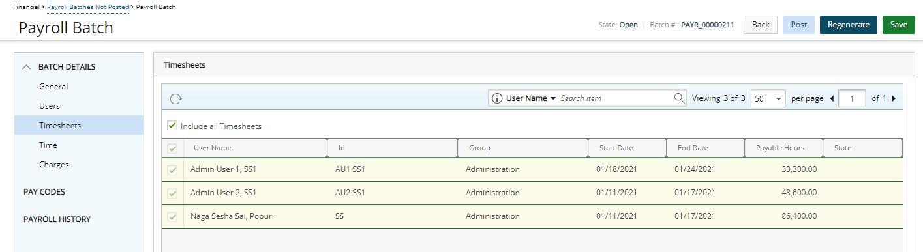Toggle checkbox for Admin User 2, SS1
Image resolution: width=923 pixels, height=252 pixels.
173,193
